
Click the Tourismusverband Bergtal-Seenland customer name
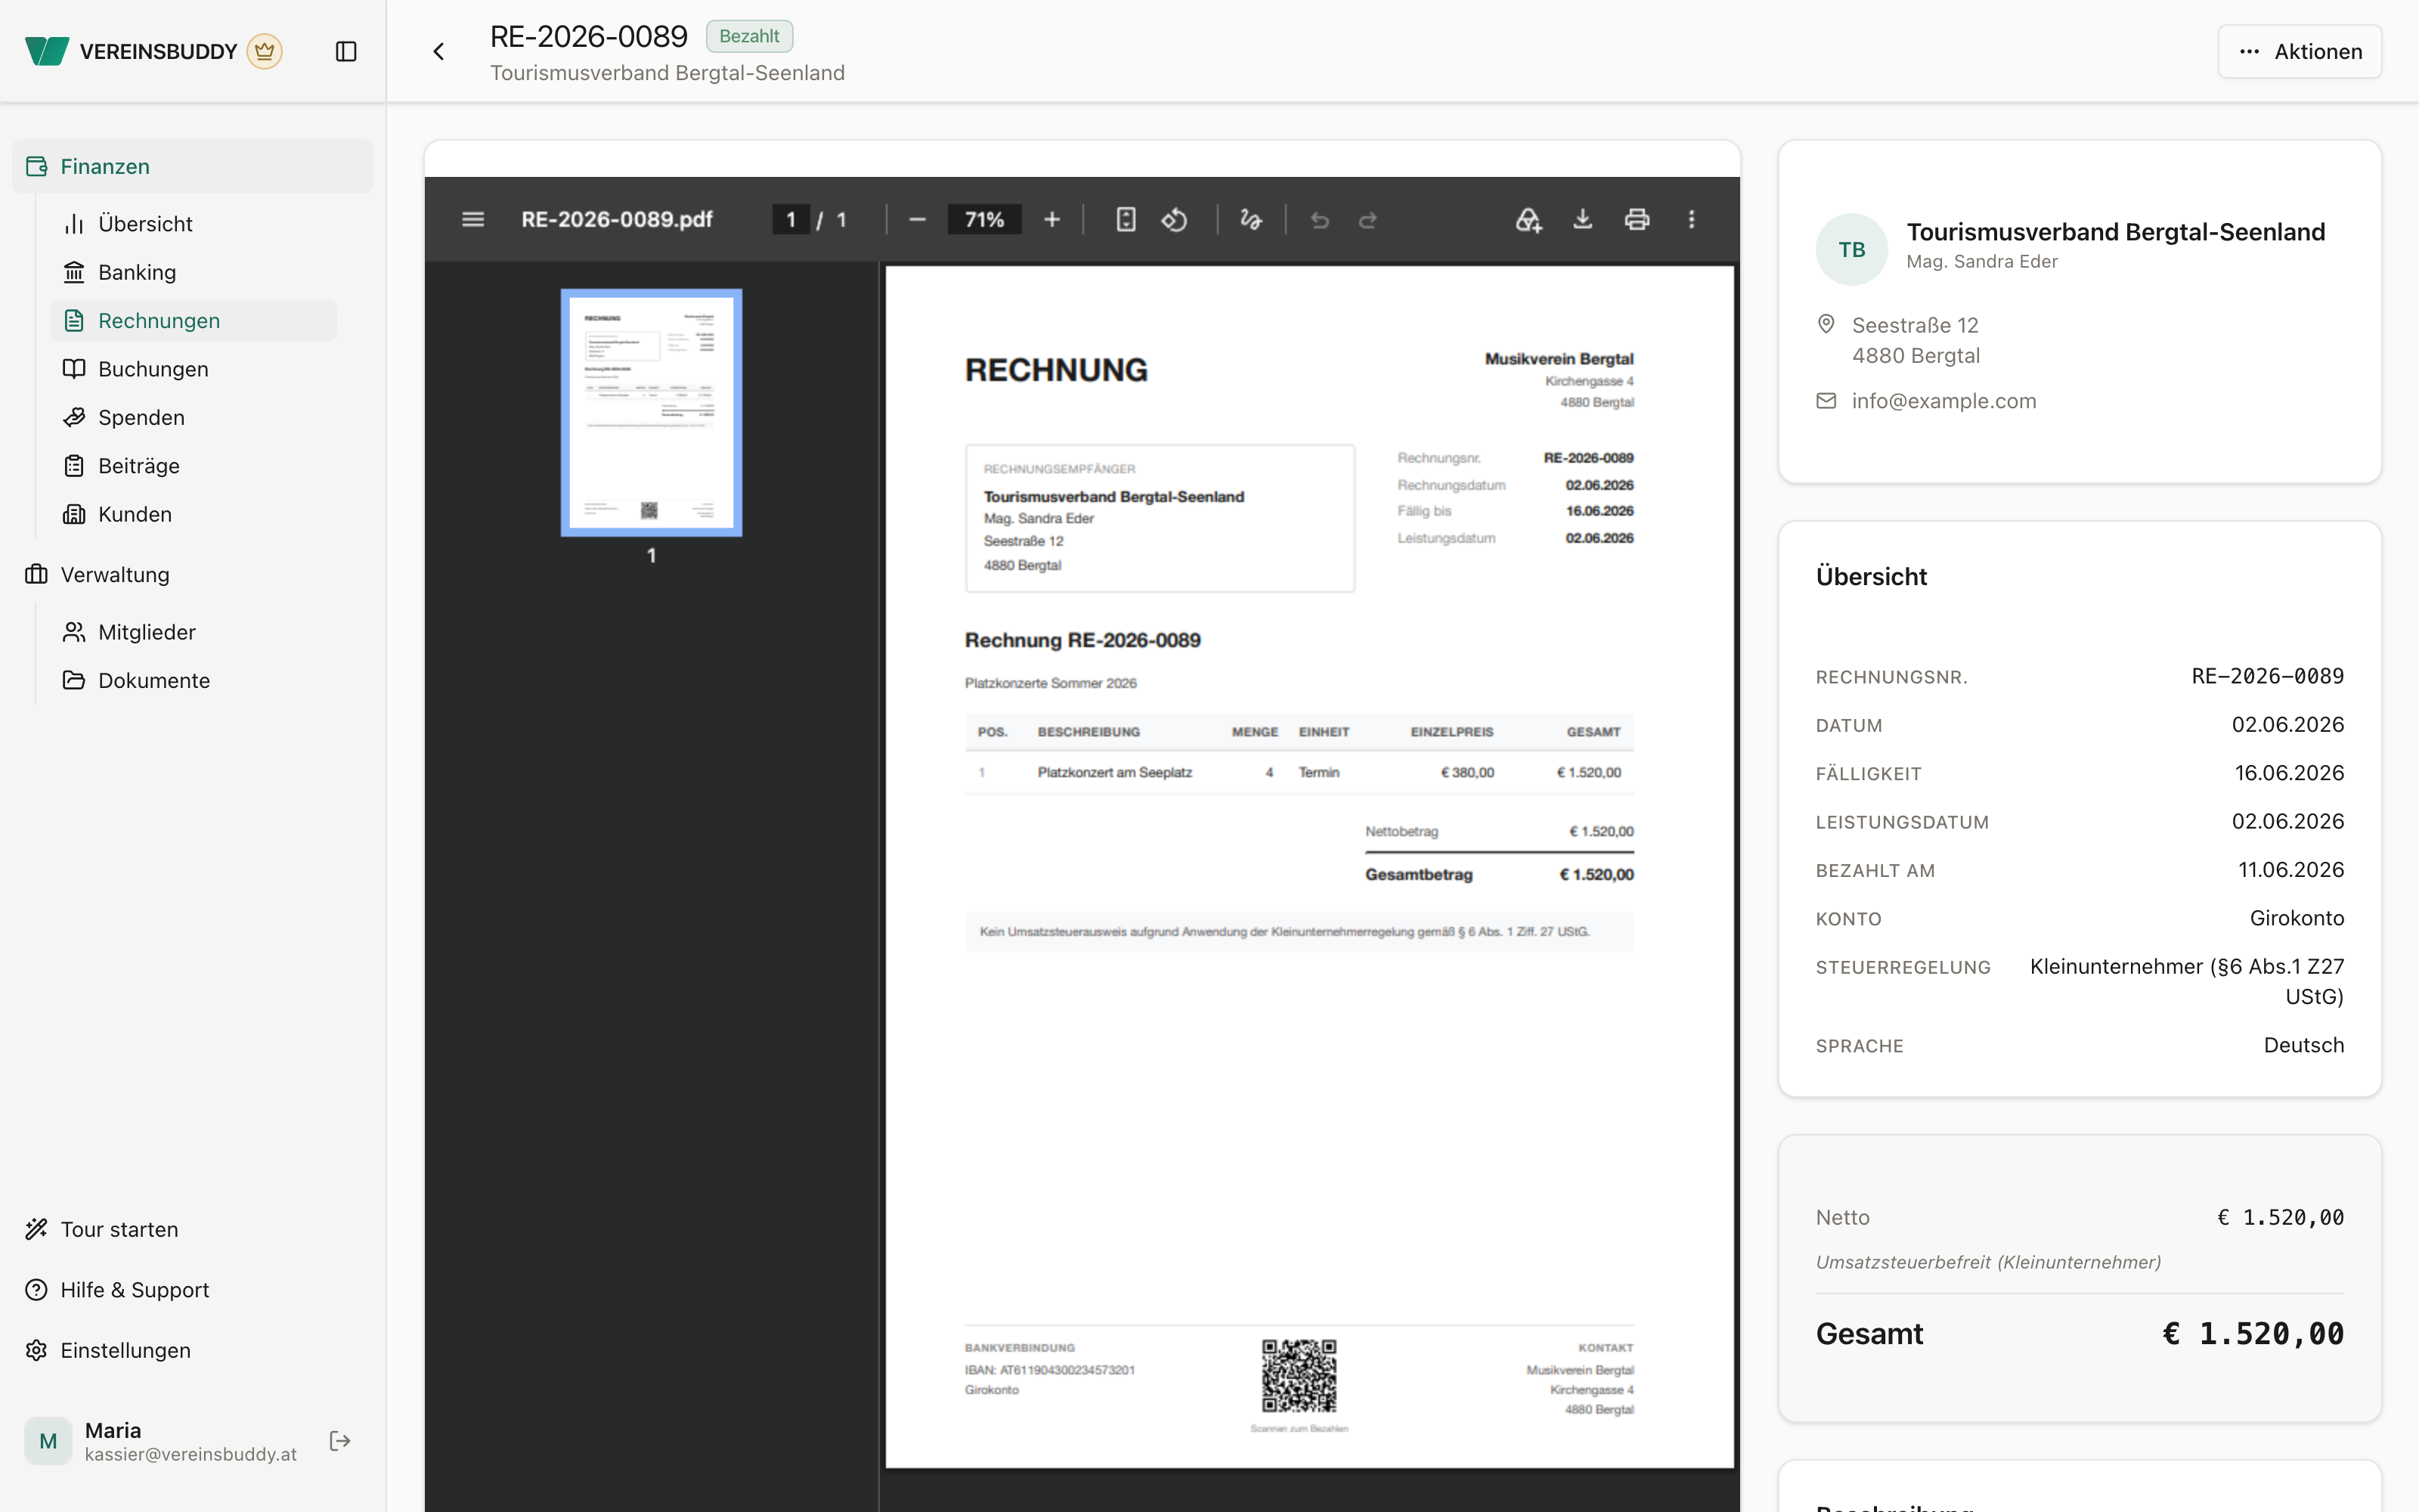(x=2115, y=232)
